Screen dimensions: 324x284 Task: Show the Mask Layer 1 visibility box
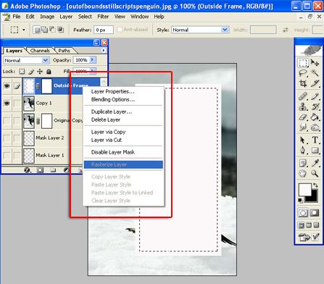(x=7, y=155)
